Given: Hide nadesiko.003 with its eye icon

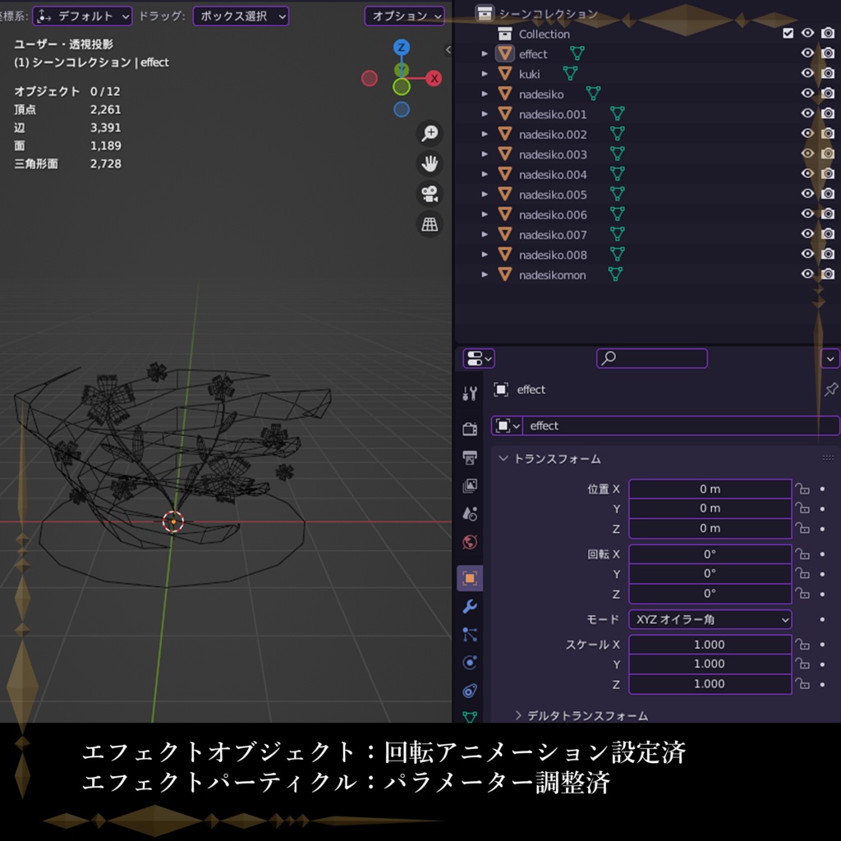Looking at the screenshot, I should pos(807,154).
